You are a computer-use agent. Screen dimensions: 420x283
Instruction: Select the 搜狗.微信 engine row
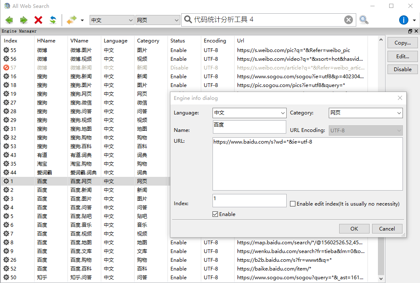click(x=86, y=102)
